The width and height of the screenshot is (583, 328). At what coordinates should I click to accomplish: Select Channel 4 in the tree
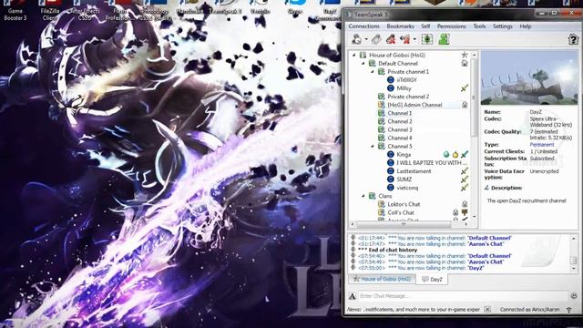(x=399, y=138)
